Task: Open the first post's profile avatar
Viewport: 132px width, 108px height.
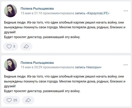Action: (10, 11)
